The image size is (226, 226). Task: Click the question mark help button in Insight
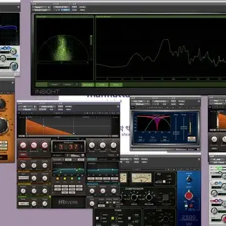(x=77, y=85)
